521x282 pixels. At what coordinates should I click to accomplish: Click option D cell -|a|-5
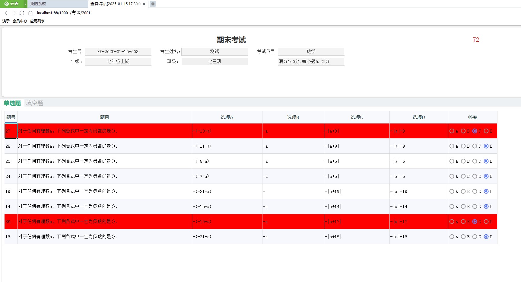click(x=419, y=176)
